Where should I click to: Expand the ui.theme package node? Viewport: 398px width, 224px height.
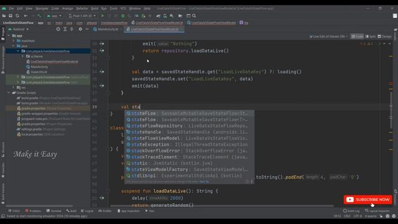[x=22, y=56]
